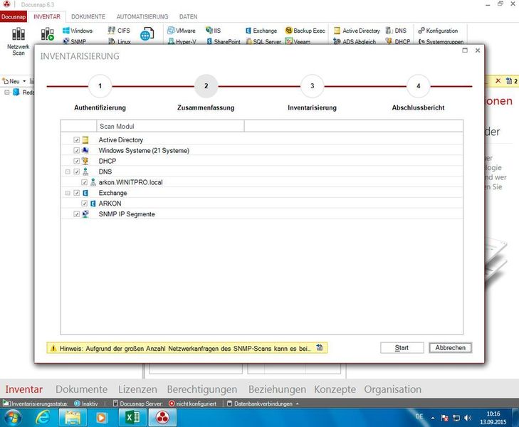This screenshot has height=427, width=519.
Task: Click the scheduled network scan icon
Action: (47, 34)
